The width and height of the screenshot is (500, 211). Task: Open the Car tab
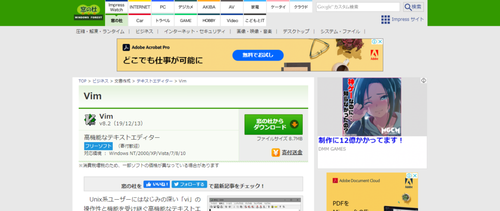point(140,21)
